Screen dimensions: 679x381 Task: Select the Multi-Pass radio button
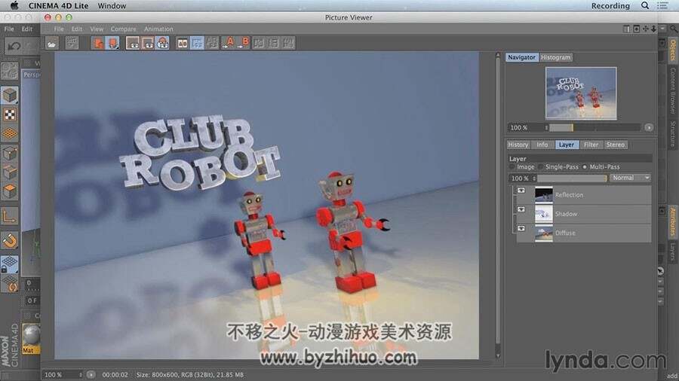point(585,166)
